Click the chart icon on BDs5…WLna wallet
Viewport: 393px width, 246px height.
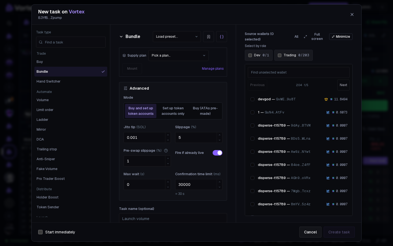tap(328, 139)
